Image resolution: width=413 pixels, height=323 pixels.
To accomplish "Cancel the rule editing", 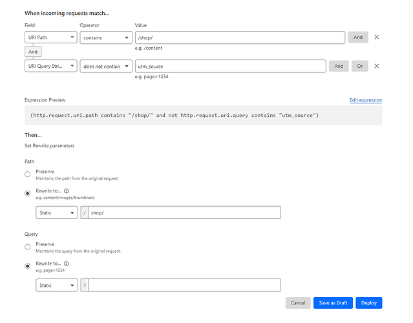I will (297, 303).
